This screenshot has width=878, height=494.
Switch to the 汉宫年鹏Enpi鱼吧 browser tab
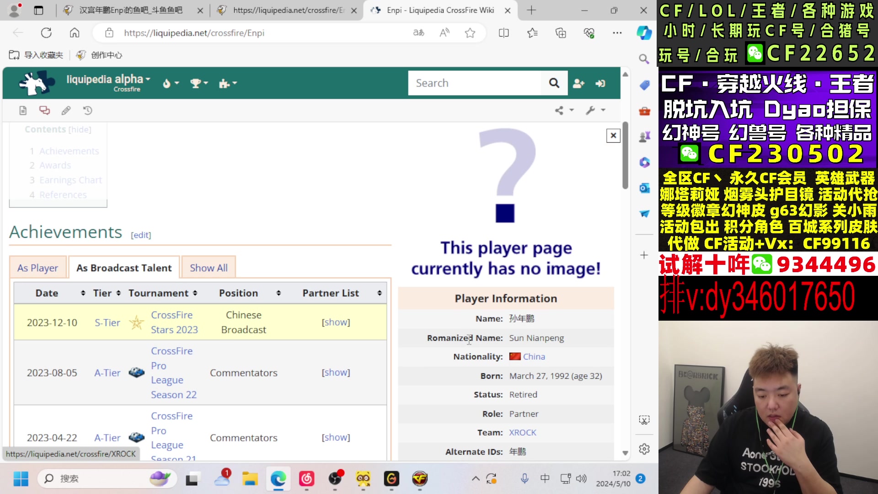(x=133, y=10)
